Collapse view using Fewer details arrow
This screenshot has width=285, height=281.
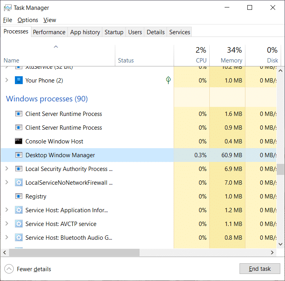pyautogui.click(x=9, y=269)
